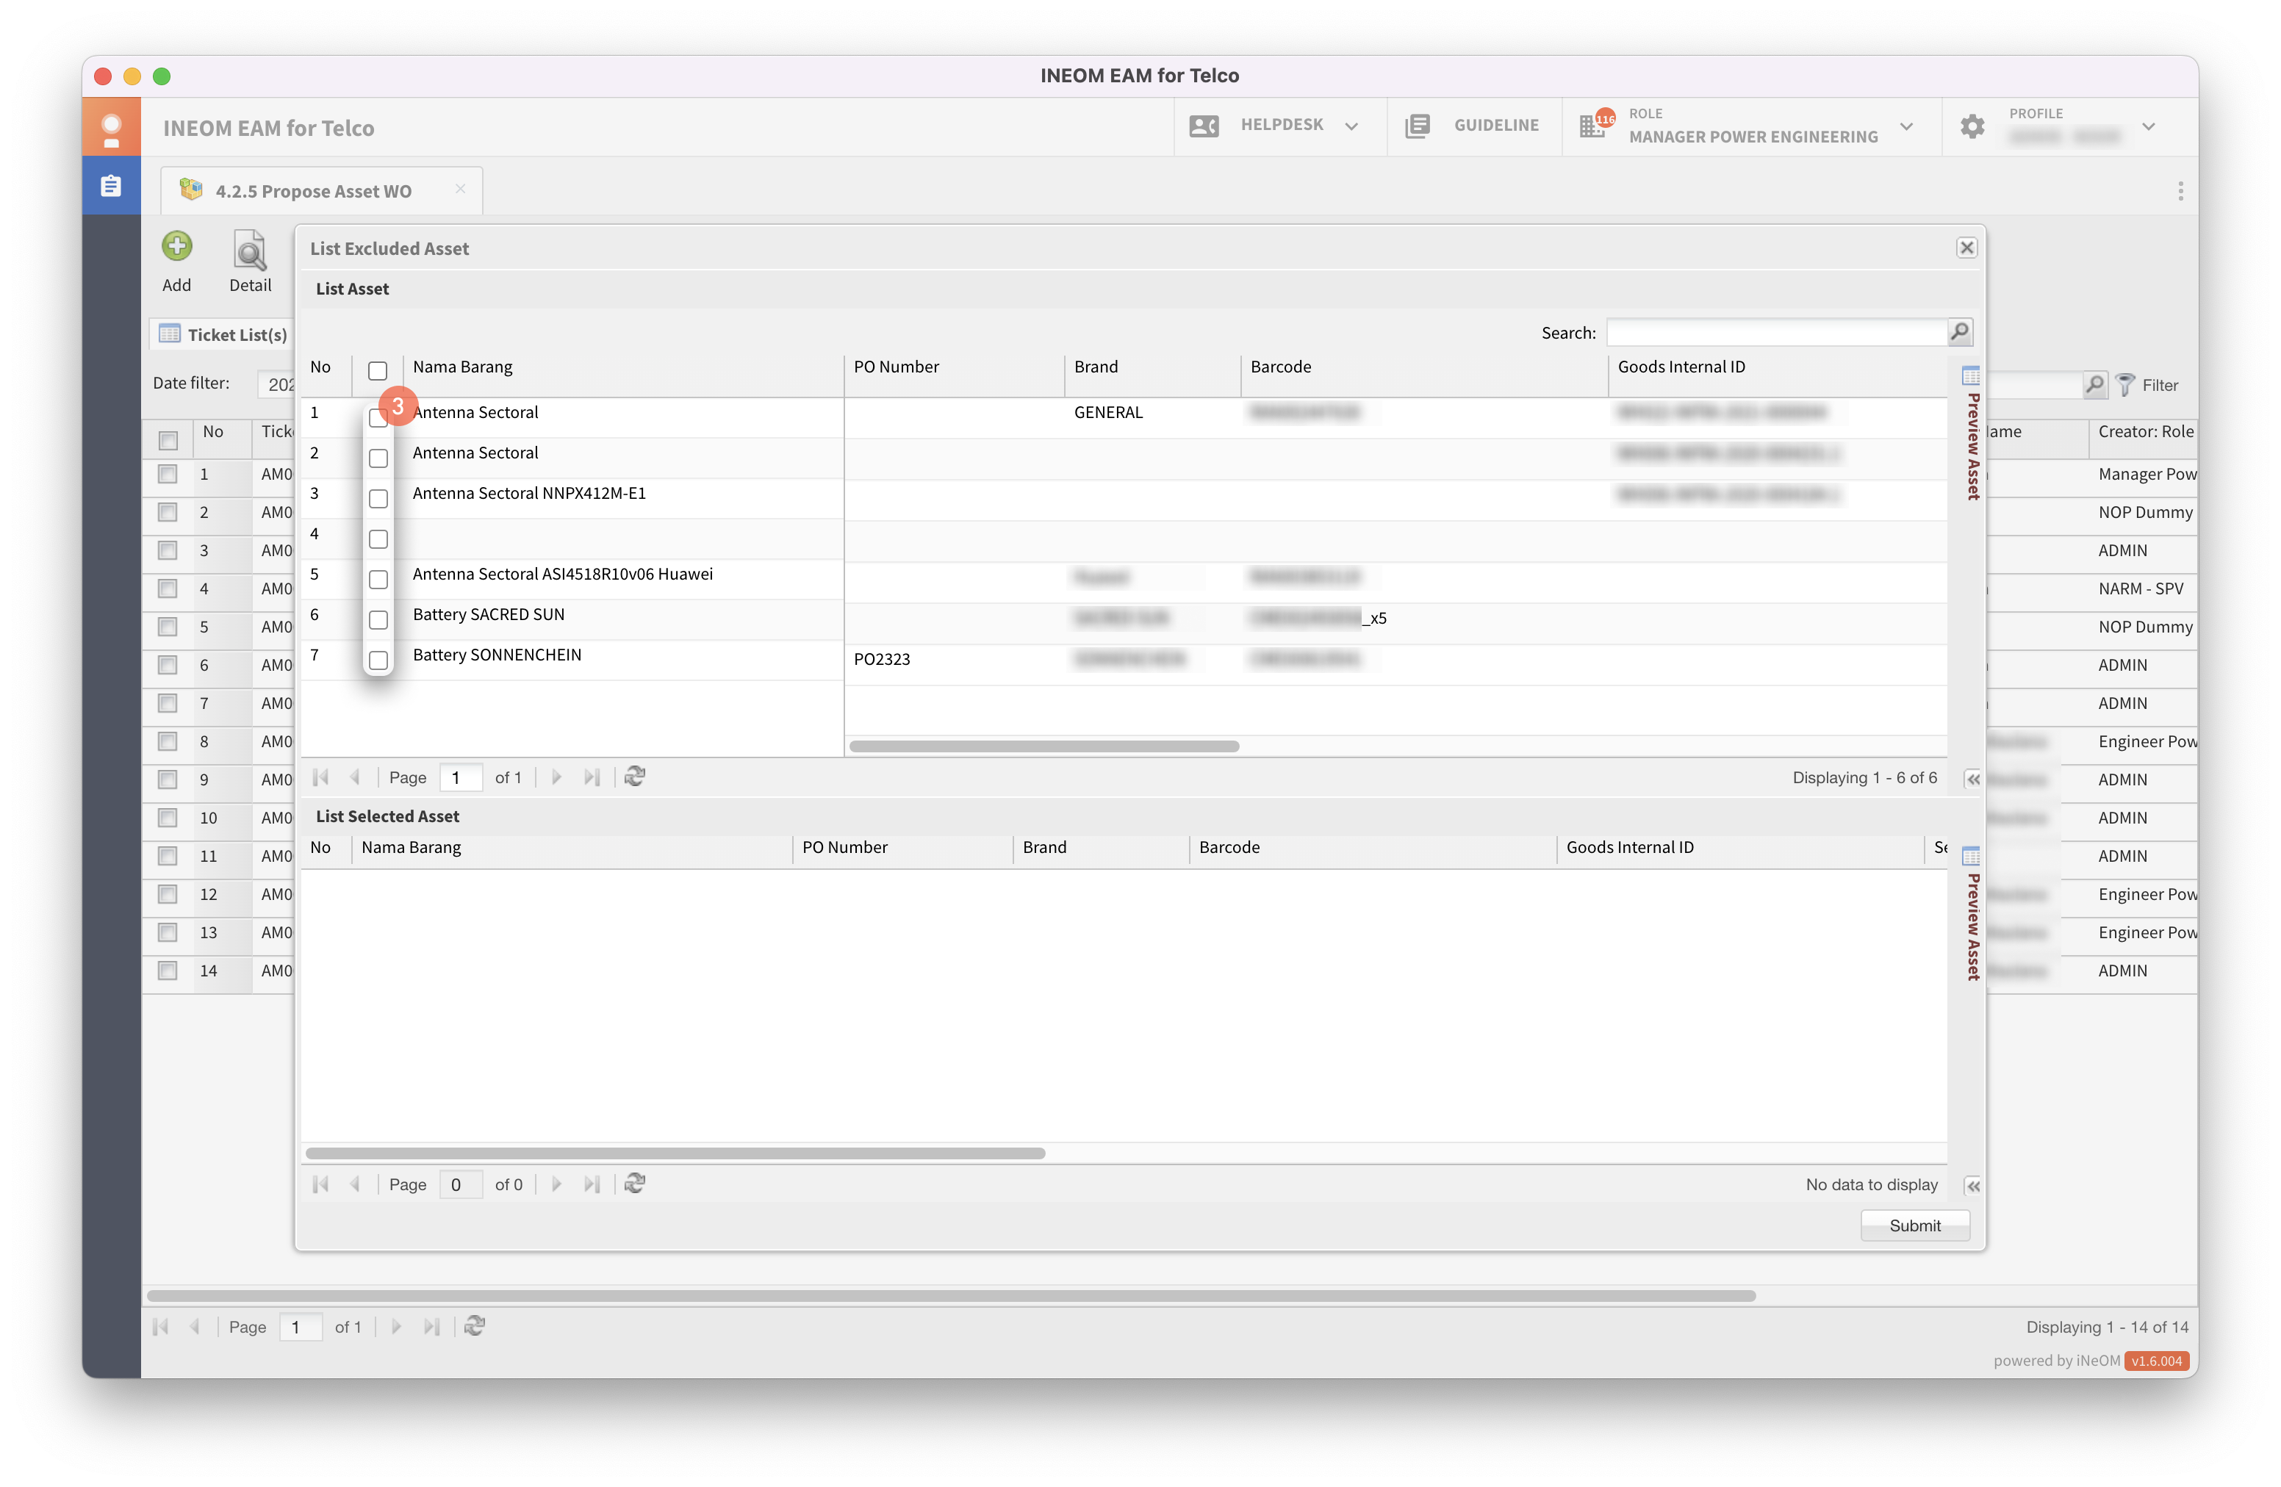Go to last page in List Selected Asset
Screen dimensions: 2281x1487
pyautogui.click(x=592, y=1184)
